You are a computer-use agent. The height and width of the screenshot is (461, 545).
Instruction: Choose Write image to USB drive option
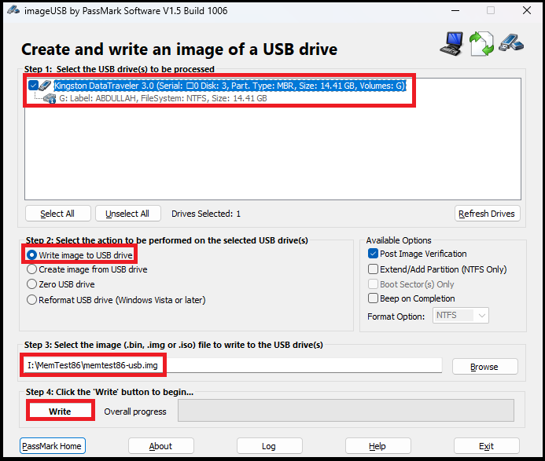(x=79, y=255)
